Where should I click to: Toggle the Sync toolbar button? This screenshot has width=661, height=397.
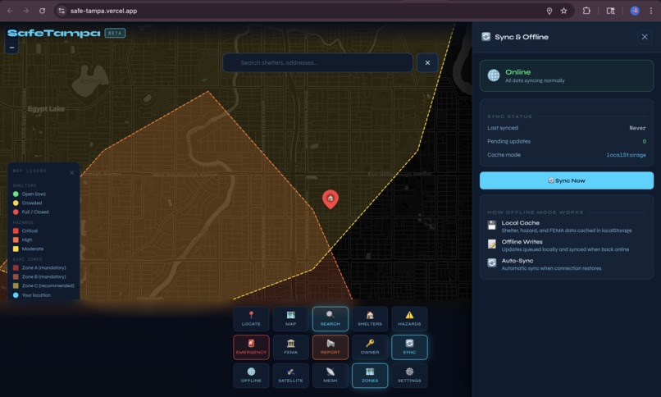click(x=409, y=347)
